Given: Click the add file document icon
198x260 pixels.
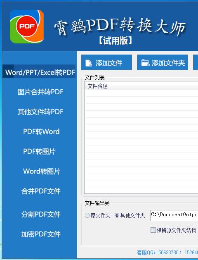Looking at the screenshot, I should click(x=89, y=63).
